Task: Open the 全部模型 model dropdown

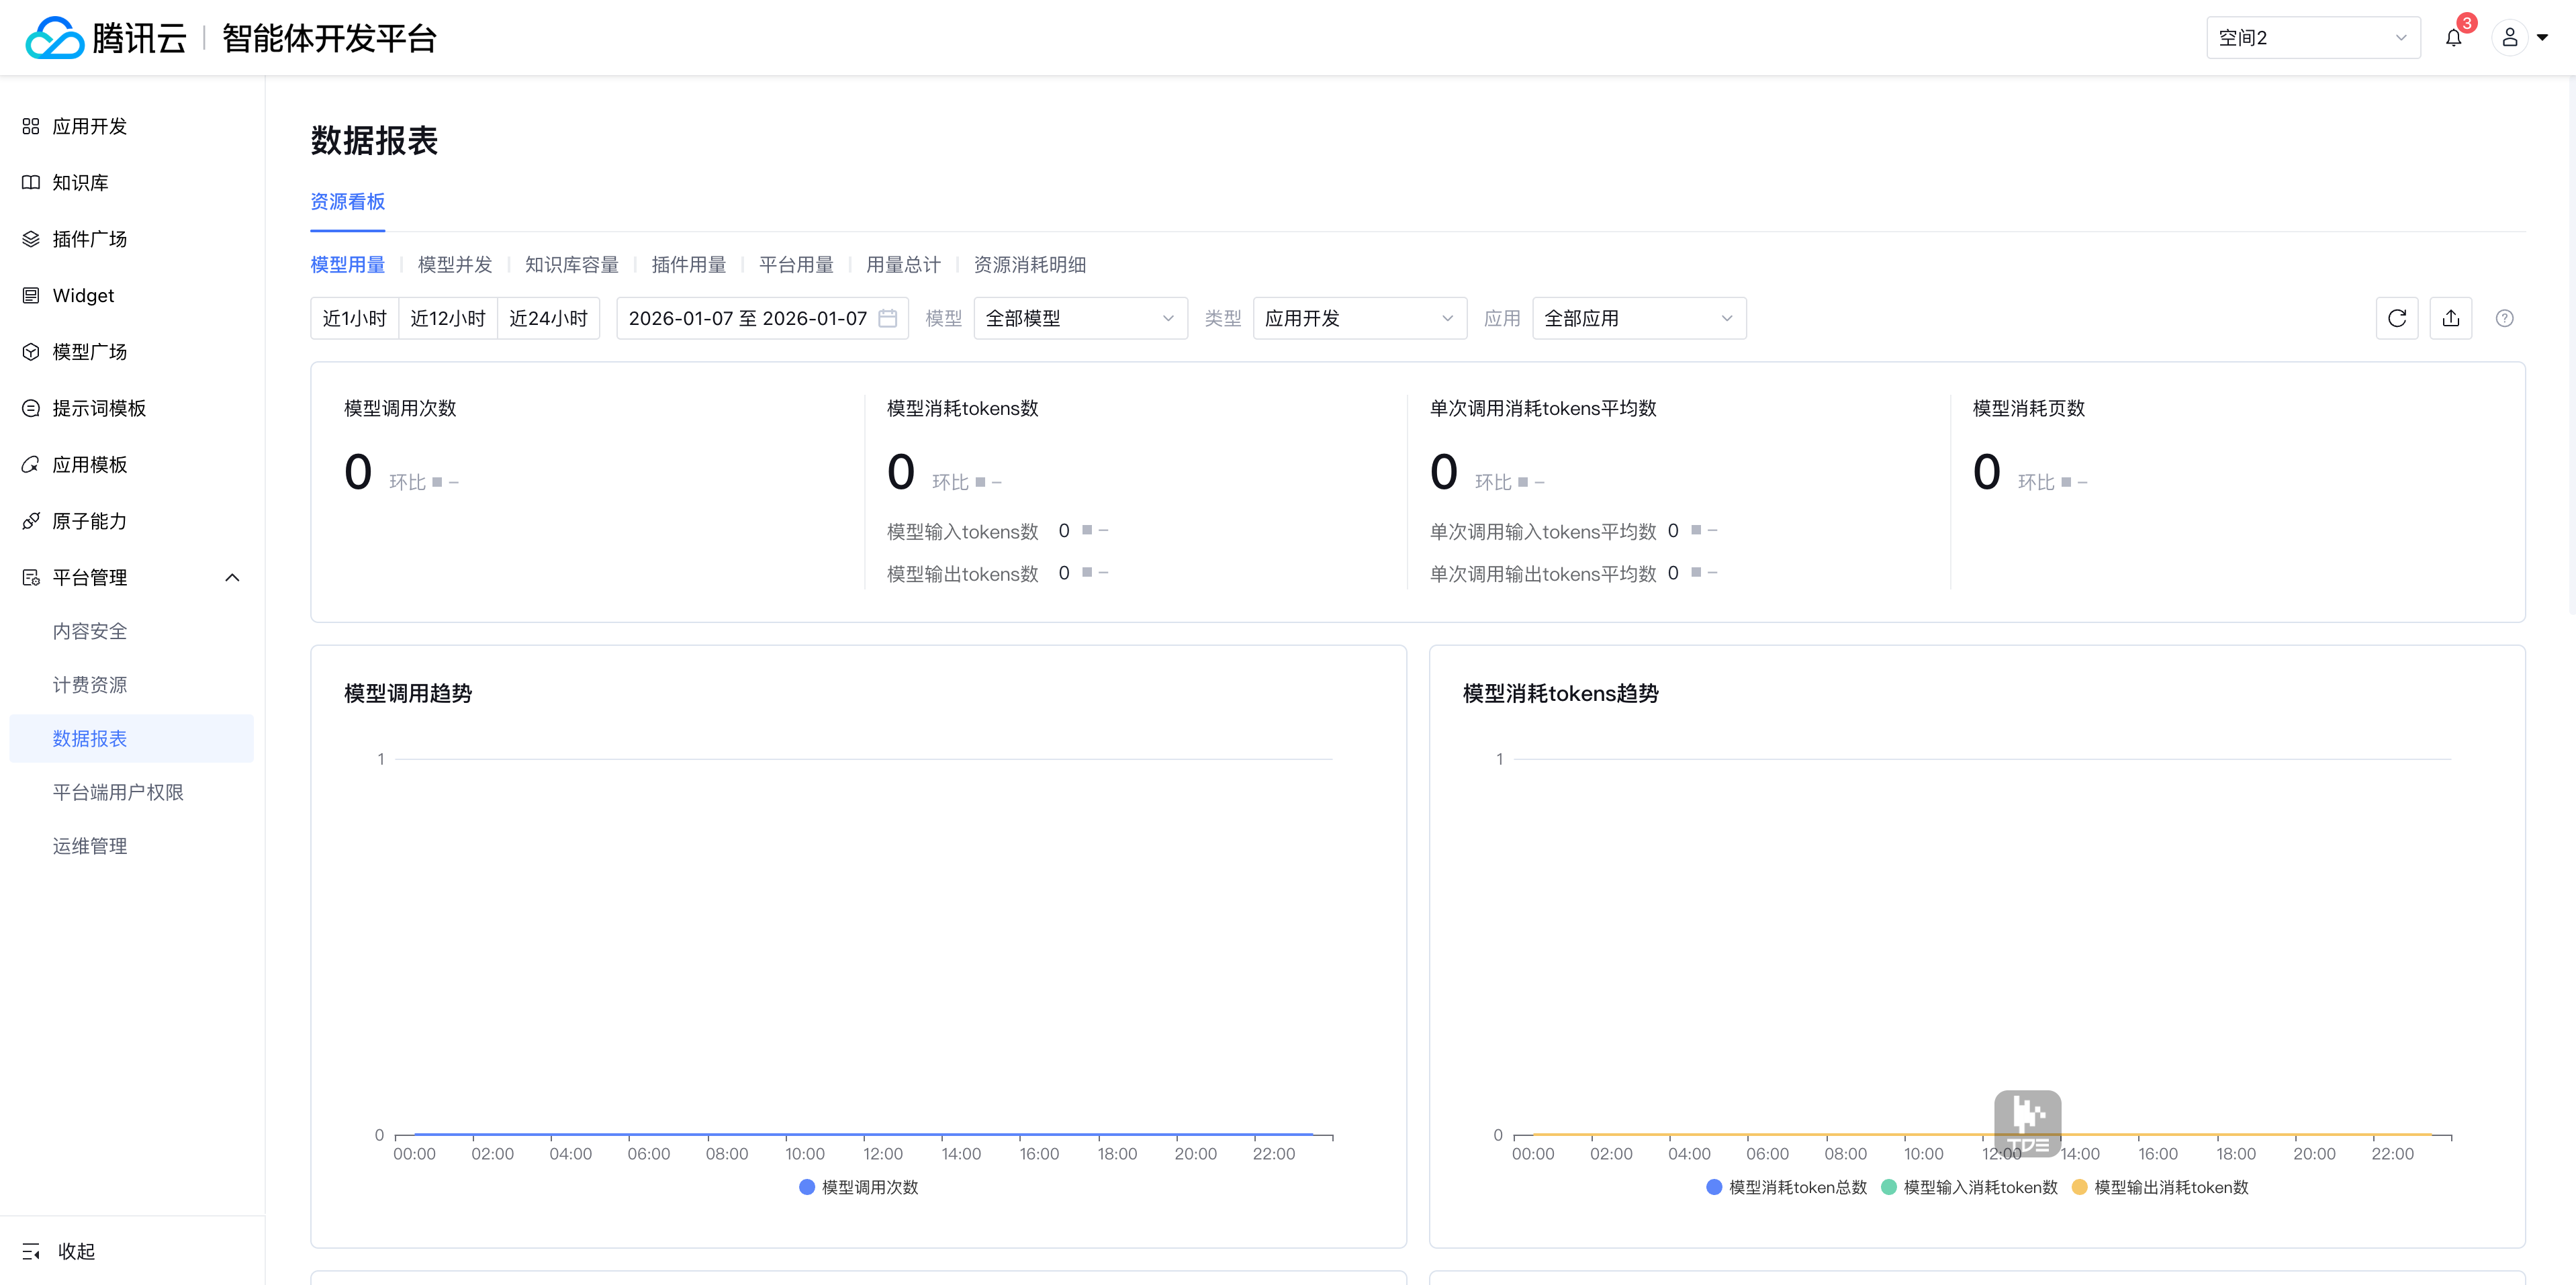Action: coord(1080,318)
